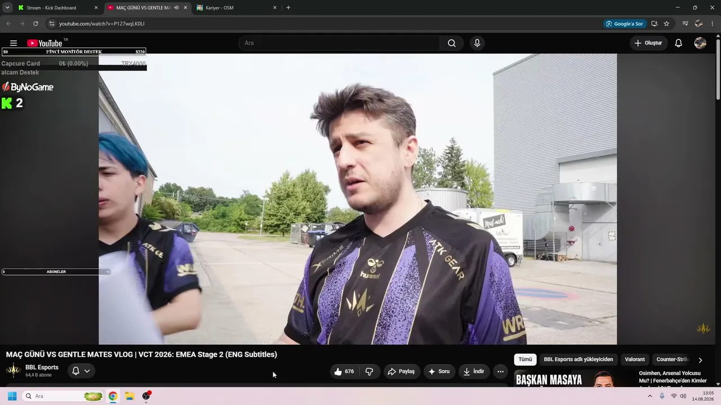Bookmark this page with the star

tap(666, 24)
